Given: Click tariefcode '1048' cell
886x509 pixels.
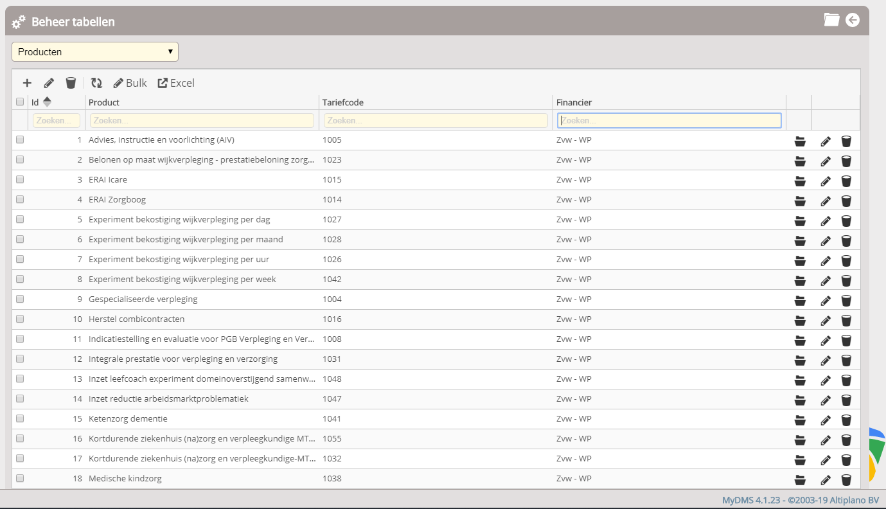Looking at the screenshot, I should (x=332, y=379).
